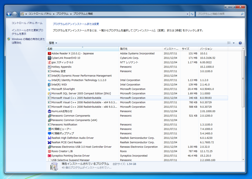Click the NumLockお知らせ icon
Screen dimensions: 252x179
(x=49, y=111)
